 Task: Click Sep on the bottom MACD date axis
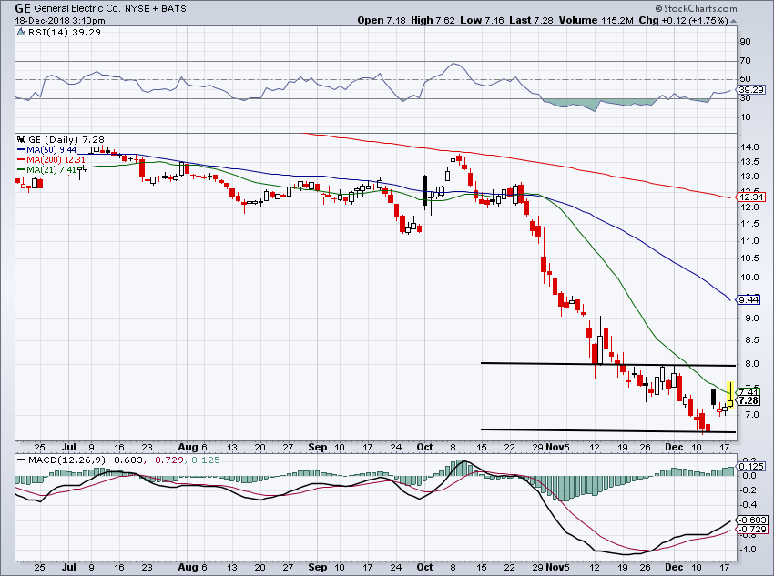click(318, 567)
